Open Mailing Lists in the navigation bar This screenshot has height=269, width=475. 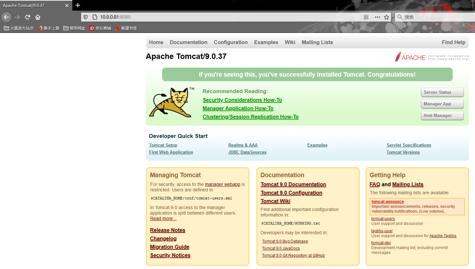[x=317, y=42]
